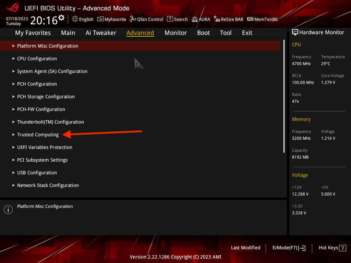Expand Platform Misc Configuration arrow
Viewport: 351px width, 263px height.
point(13,46)
